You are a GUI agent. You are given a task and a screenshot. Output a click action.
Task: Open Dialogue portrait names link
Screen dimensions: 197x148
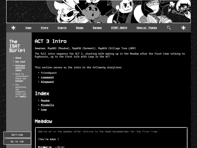(20, 68)
